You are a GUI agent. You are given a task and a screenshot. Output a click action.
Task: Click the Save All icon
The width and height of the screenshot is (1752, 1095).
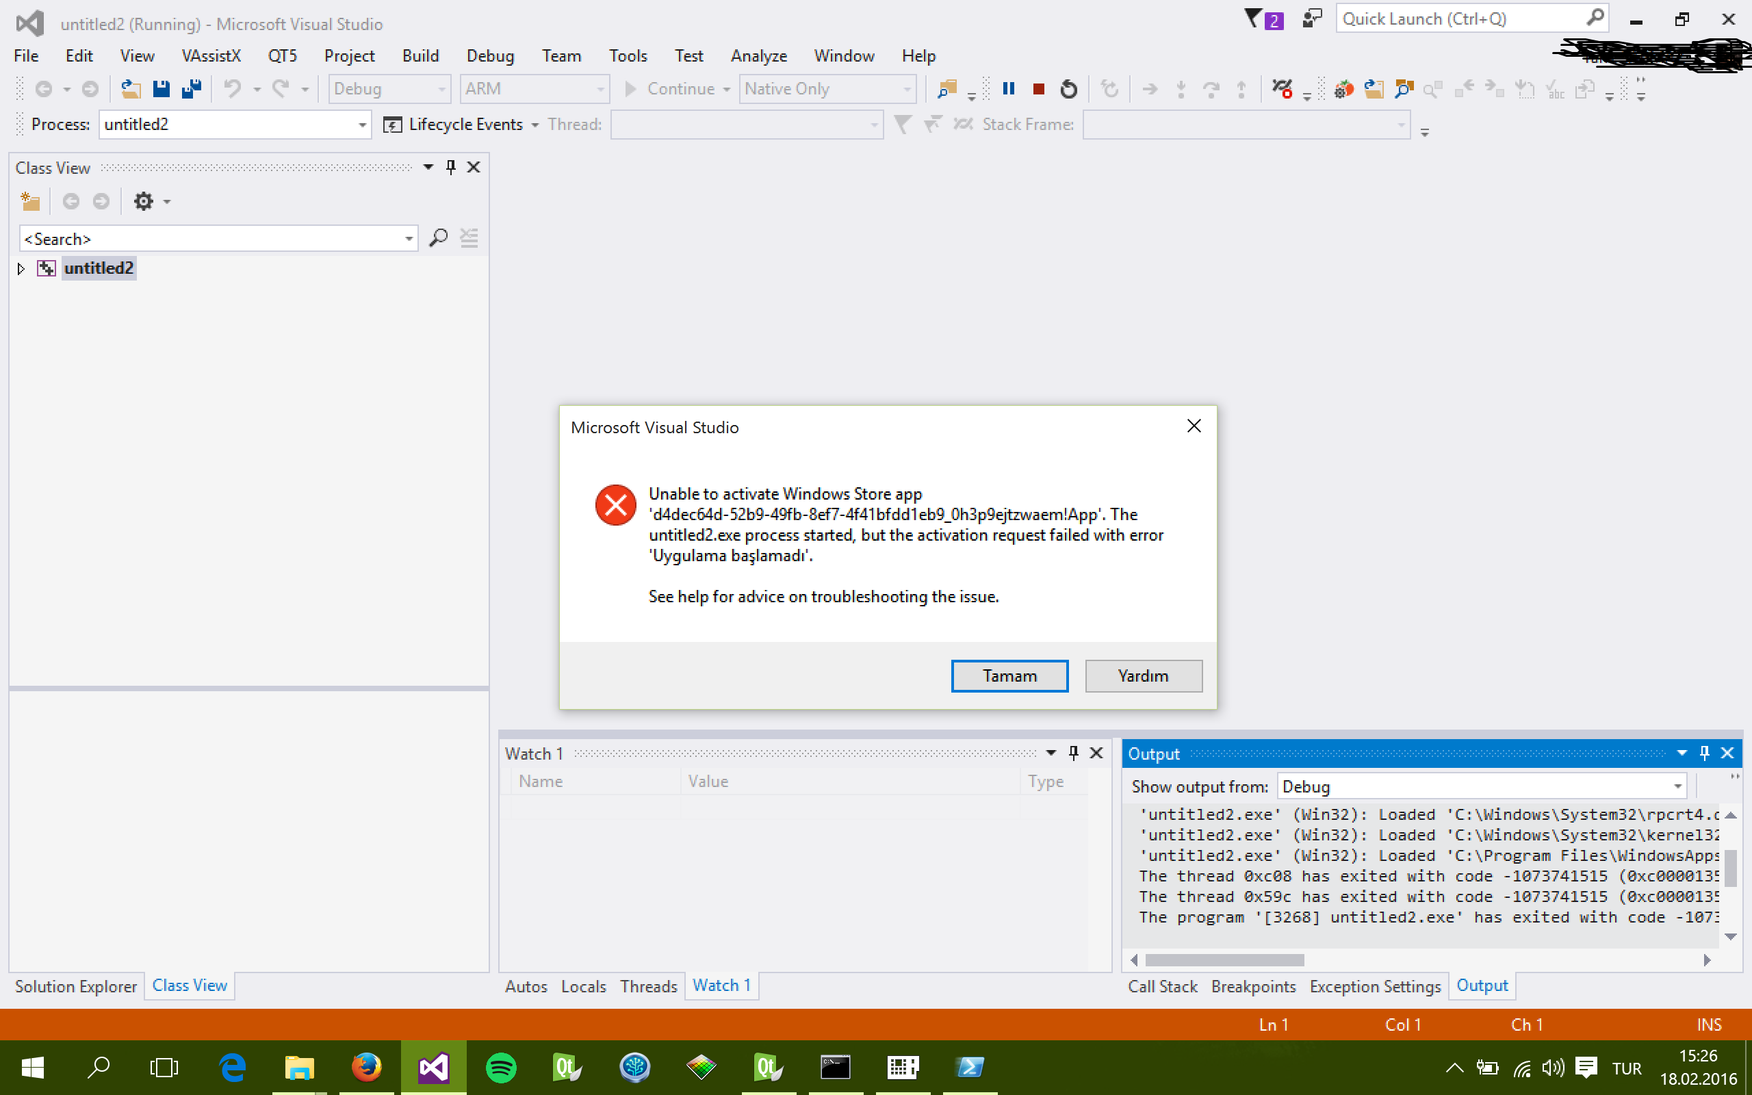[x=192, y=88]
